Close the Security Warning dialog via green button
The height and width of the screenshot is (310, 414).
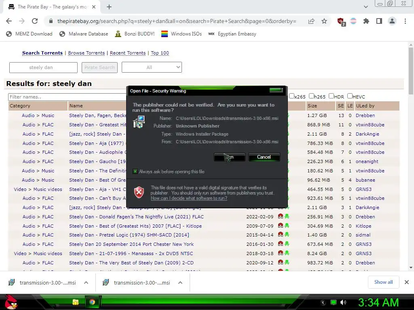[x=276, y=90]
